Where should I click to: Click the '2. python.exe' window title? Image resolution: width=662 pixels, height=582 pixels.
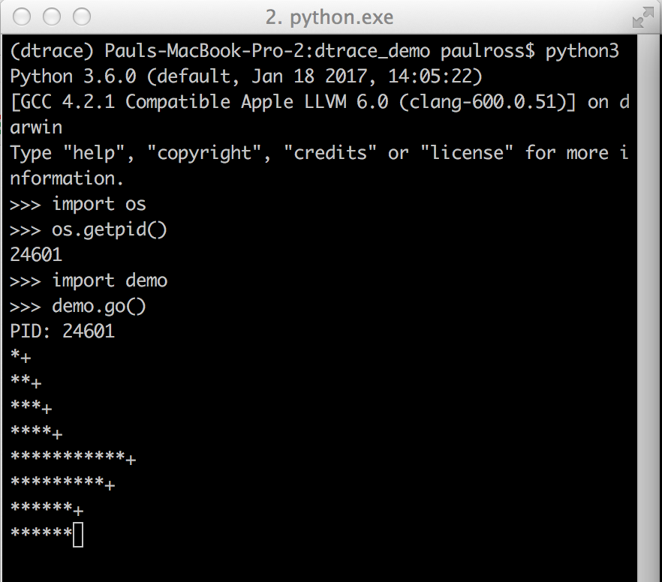[x=329, y=17]
